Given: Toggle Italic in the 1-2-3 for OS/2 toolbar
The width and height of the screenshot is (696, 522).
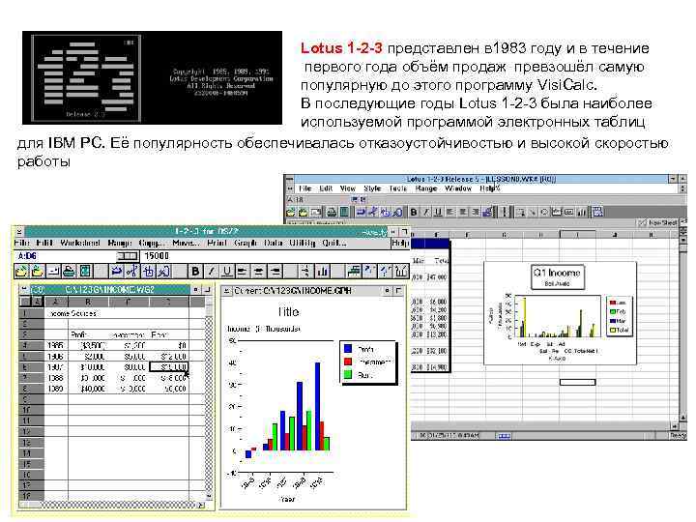Looking at the screenshot, I should pos(212,271).
